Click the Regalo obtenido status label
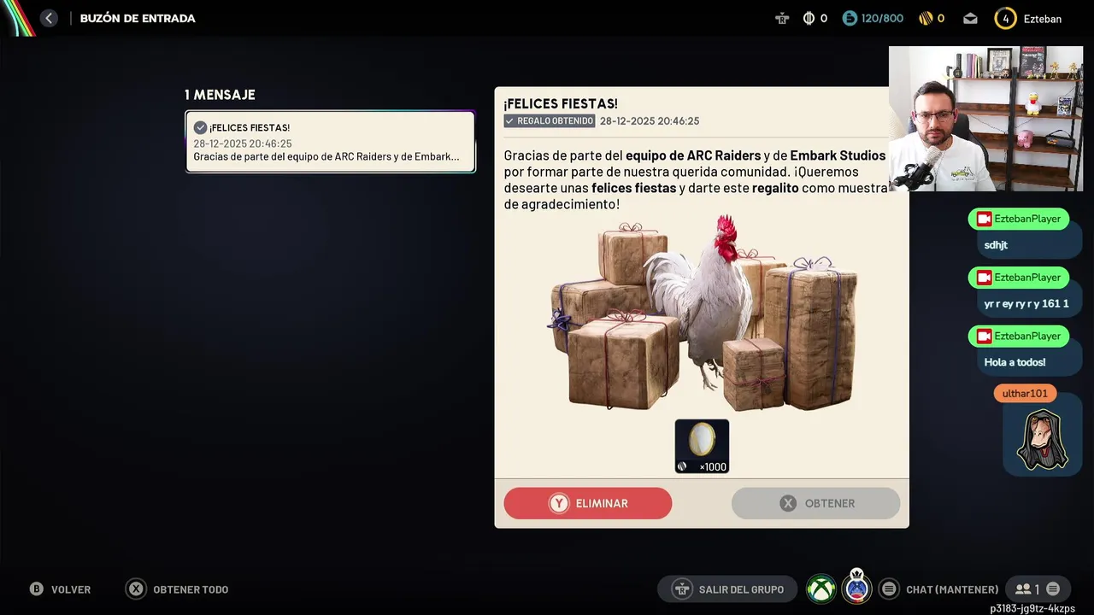This screenshot has height=615, width=1094. point(550,121)
